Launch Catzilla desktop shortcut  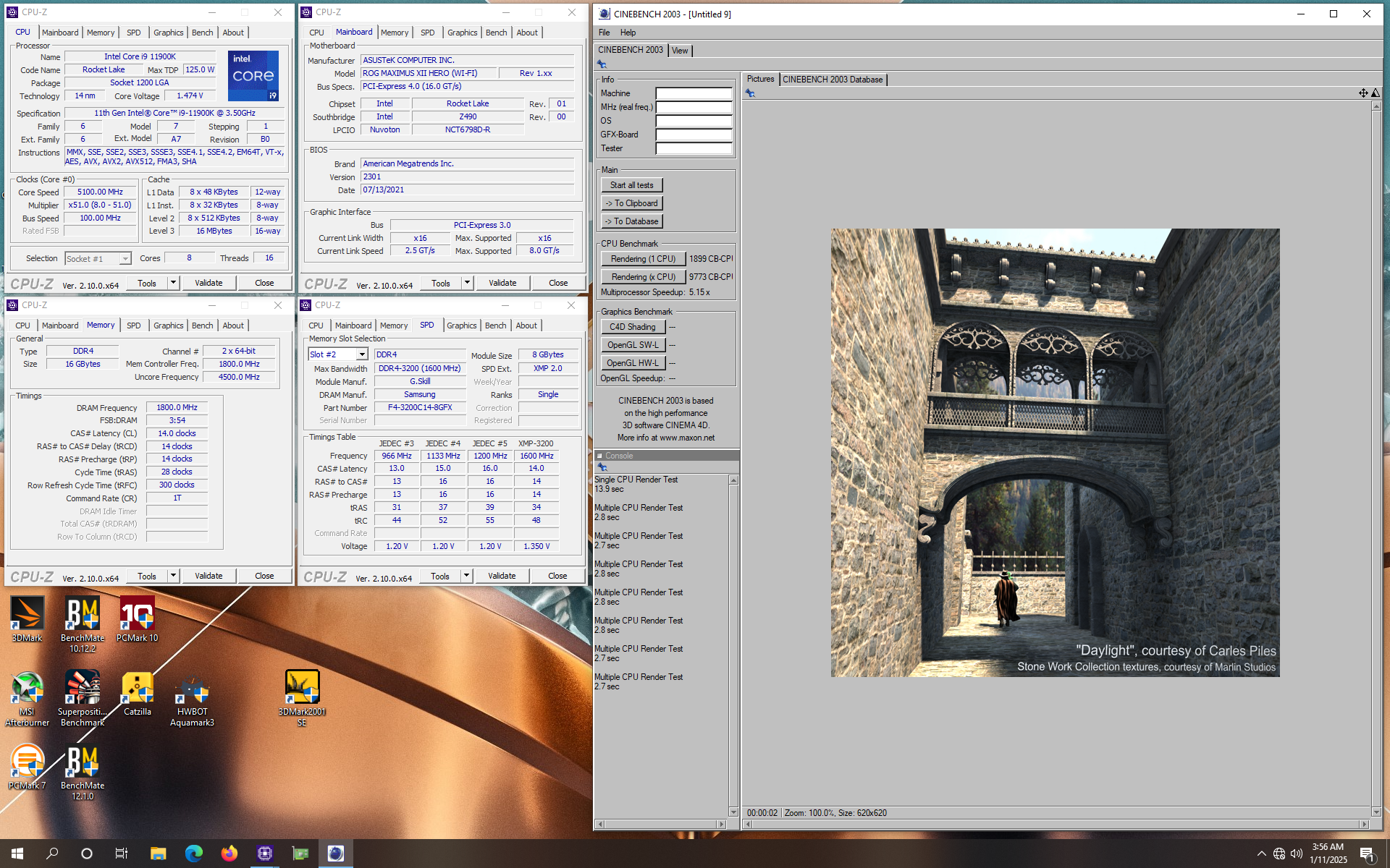[138, 693]
